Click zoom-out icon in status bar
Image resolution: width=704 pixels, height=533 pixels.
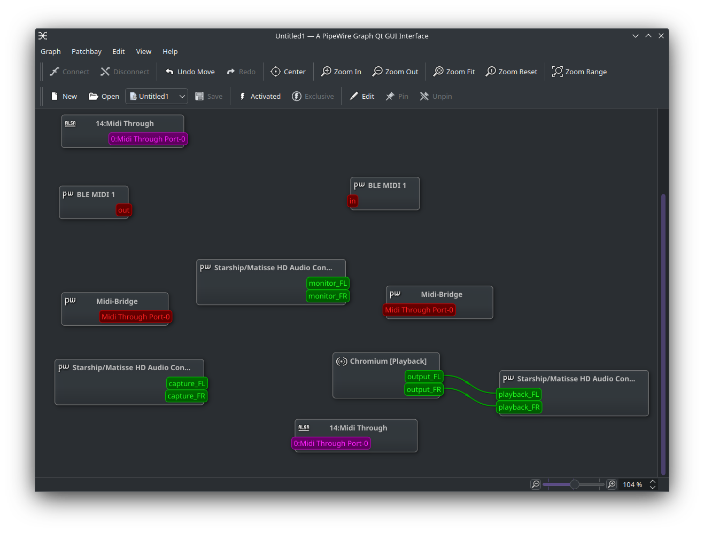pos(536,484)
